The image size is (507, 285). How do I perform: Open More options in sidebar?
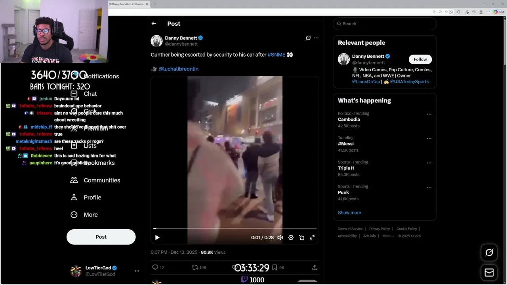click(84, 215)
